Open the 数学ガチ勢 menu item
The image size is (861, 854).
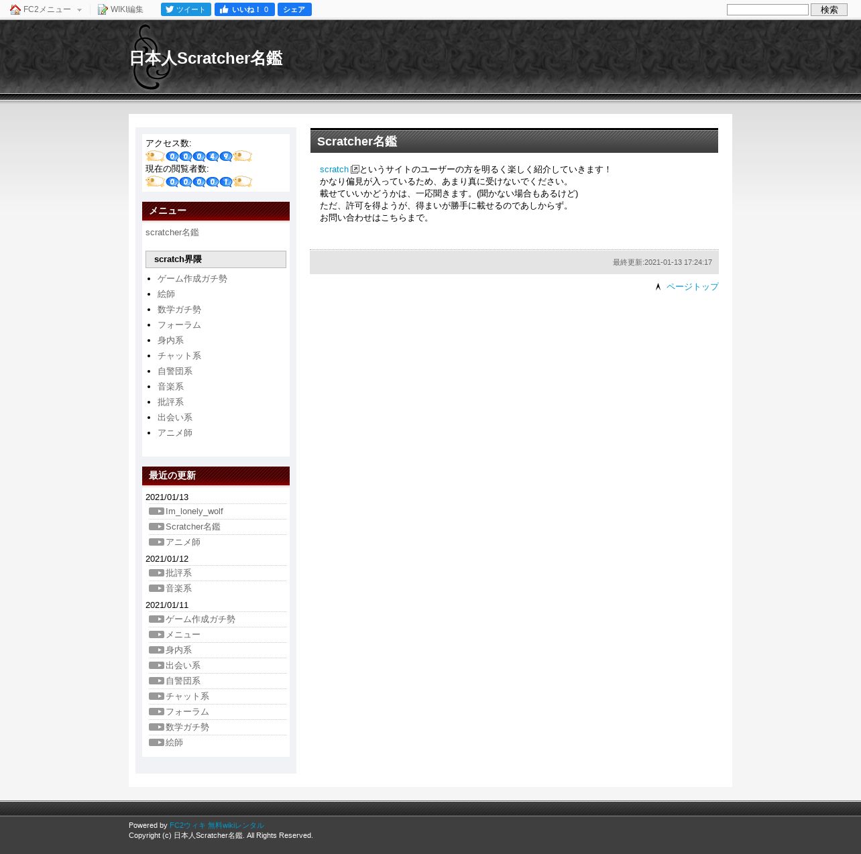[x=179, y=310]
